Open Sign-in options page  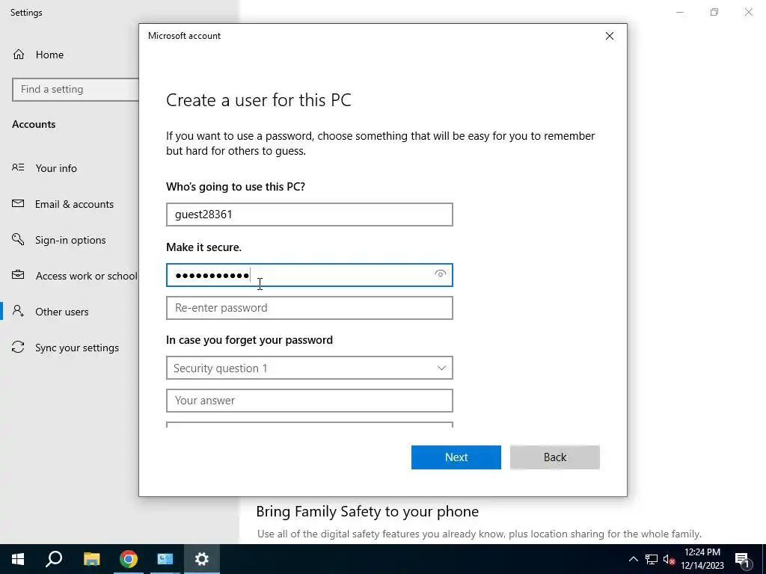[70, 240]
